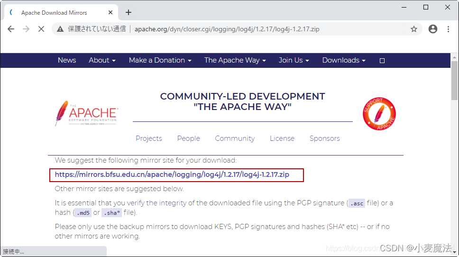Bookmark this page with the star icon
Image resolution: width=459 pixels, height=257 pixels.
point(413,29)
